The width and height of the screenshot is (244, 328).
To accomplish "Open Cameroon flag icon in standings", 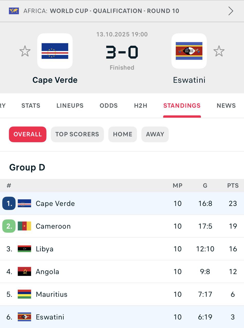I will click(24, 226).
